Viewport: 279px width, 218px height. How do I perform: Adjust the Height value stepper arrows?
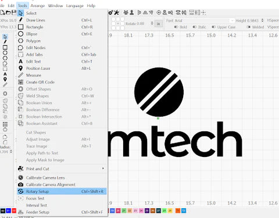262,20
